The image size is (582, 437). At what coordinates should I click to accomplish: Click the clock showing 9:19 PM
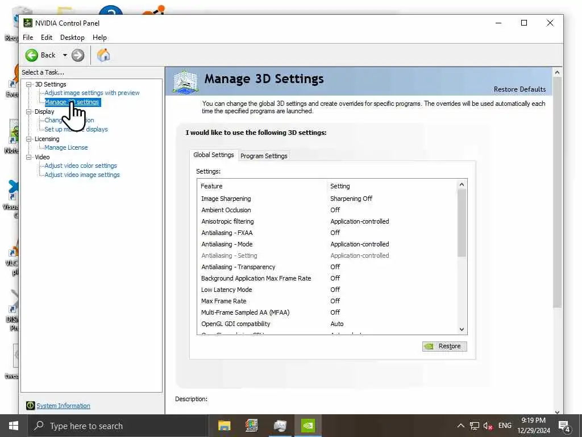(x=533, y=420)
